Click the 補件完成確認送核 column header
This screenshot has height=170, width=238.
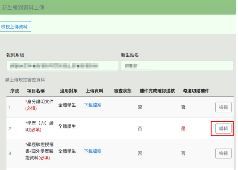157,91
